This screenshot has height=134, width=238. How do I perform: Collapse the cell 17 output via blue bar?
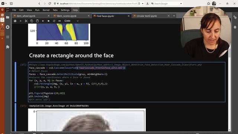click(16, 117)
